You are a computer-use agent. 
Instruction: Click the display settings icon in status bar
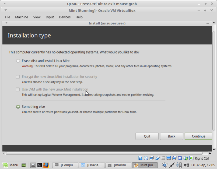point(168,158)
